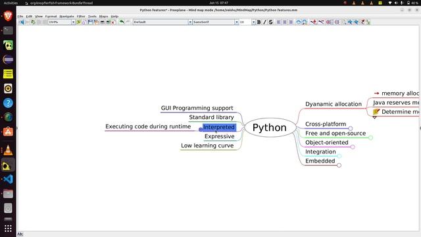
Task: Open the Default style dropdown arrow
Action: pyautogui.click(x=190, y=22)
